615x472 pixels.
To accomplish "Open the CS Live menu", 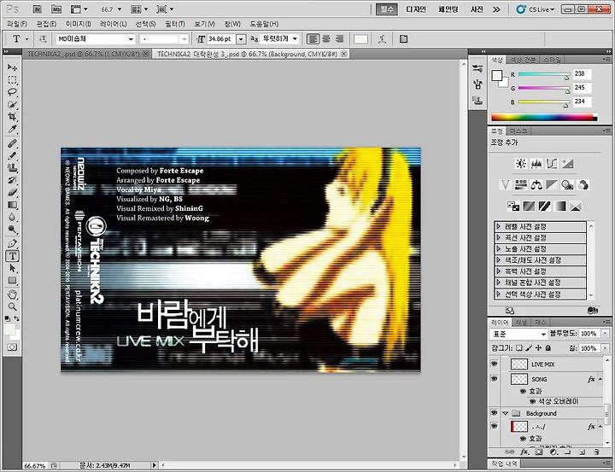I will tap(535, 9).
